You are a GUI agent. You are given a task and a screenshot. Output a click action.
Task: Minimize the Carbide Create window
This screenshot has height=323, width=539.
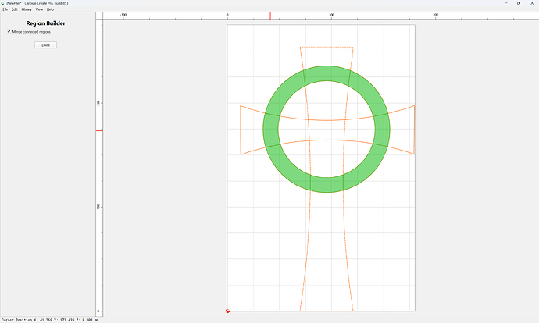(x=505, y=3)
